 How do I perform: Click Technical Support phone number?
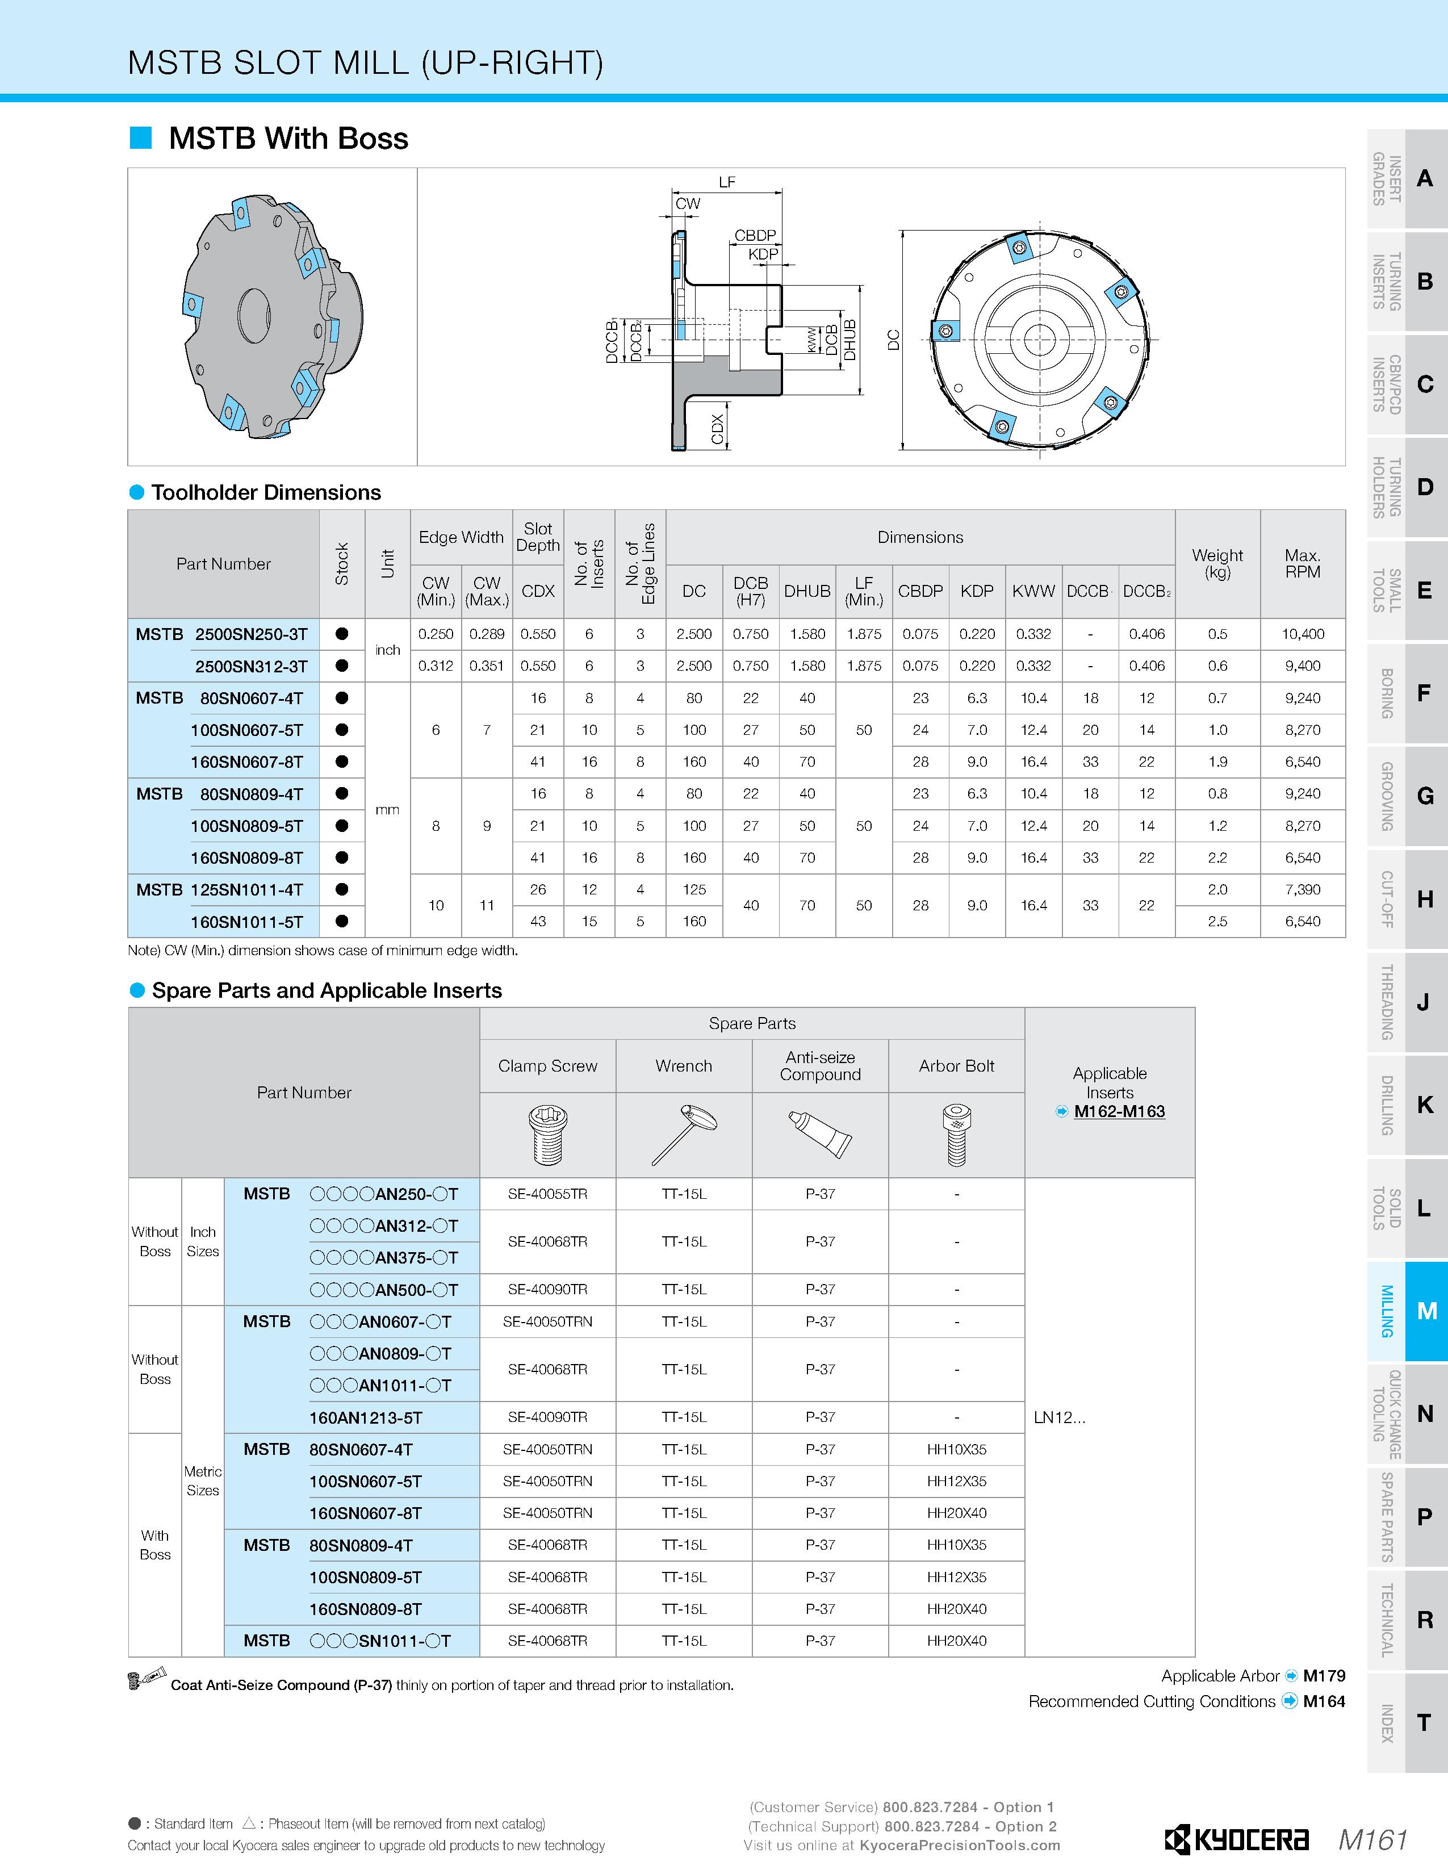(932, 1827)
